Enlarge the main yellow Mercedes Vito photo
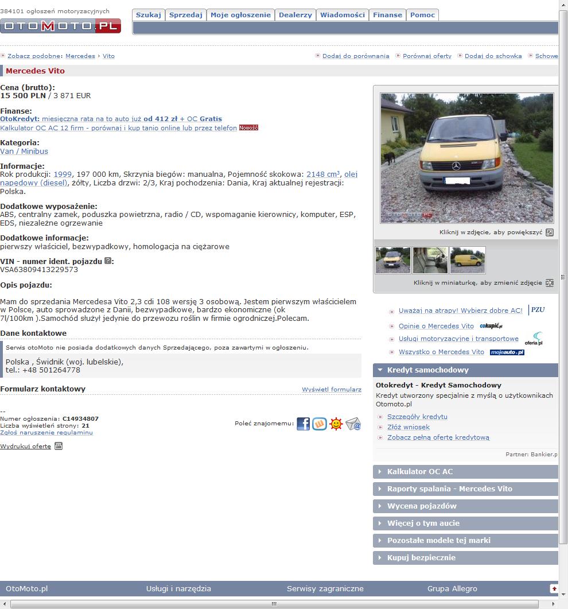Image resolution: width=568 pixels, height=609 pixels. click(x=466, y=158)
